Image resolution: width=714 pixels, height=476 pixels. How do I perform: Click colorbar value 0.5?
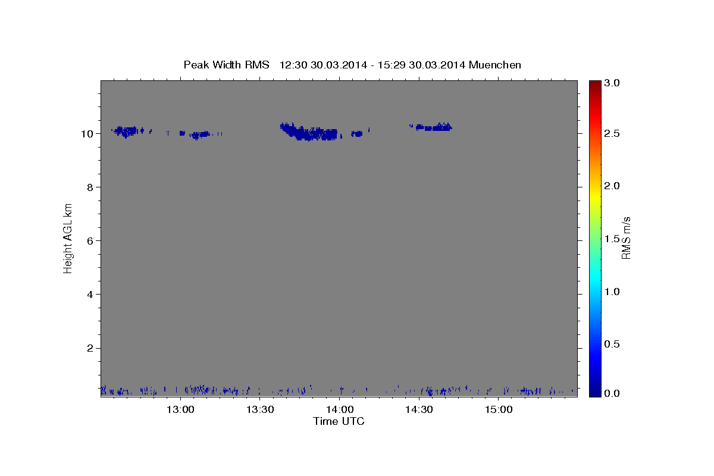pos(613,343)
